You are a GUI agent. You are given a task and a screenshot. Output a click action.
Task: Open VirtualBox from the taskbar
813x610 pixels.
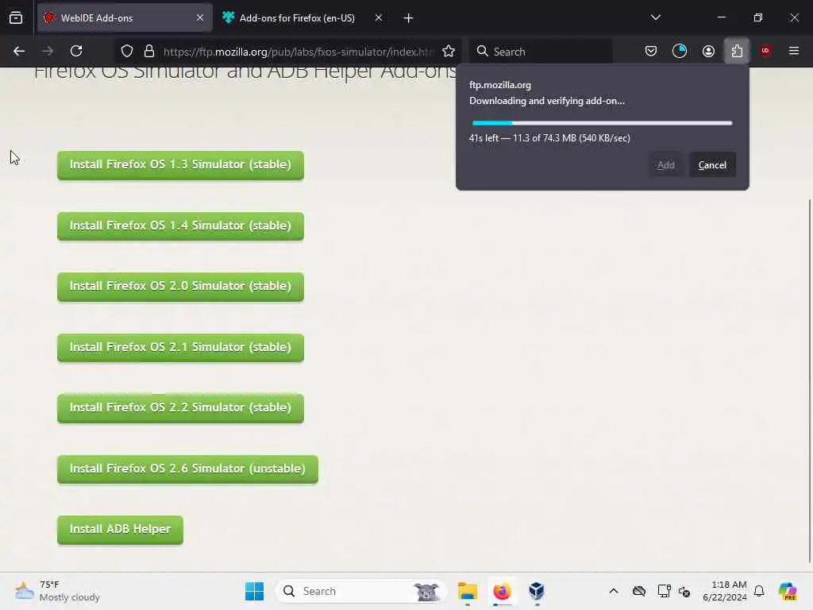537,591
